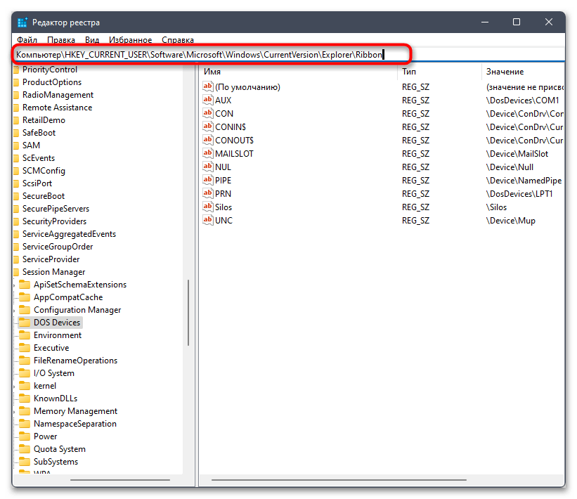The image size is (577, 499).
Task: Select the ServiceAggregatedEvents key
Action: click(69, 234)
